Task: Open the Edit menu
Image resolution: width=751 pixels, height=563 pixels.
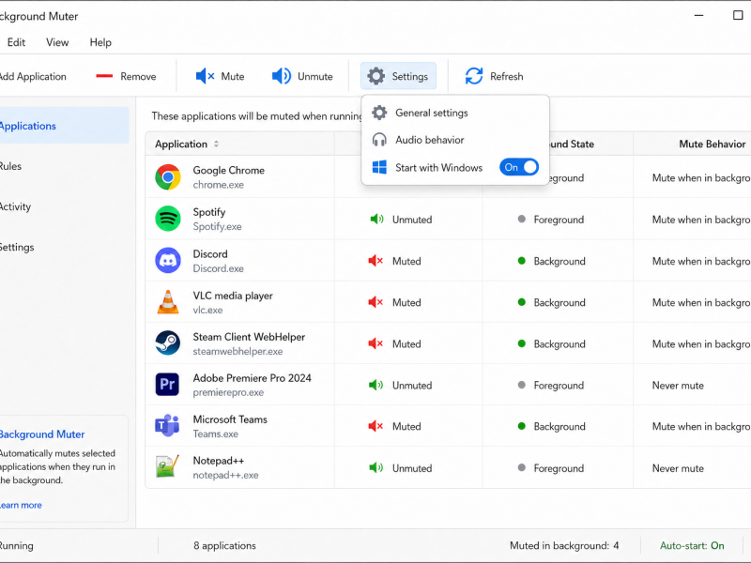Action: pos(16,42)
